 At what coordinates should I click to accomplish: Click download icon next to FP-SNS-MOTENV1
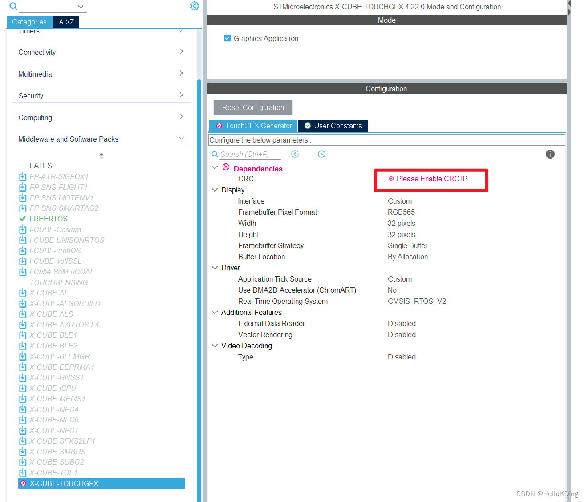[x=23, y=198]
